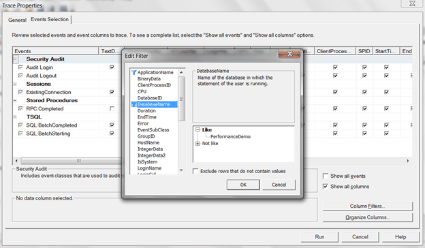Image resolution: width=425 pixels, height=248 pixels.
Task: Click the PerformanceDemo filter value
Action: click(x=230, y=137)
